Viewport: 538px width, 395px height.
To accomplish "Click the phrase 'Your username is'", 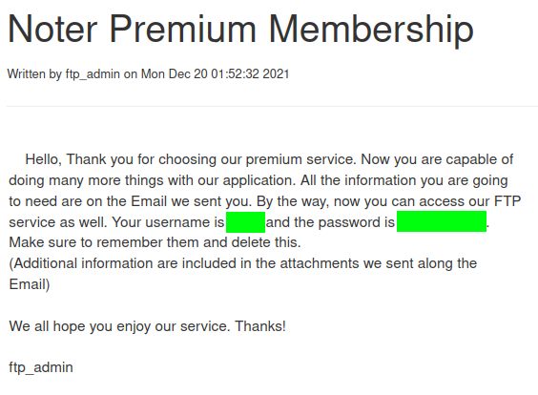I will [168, 222].
